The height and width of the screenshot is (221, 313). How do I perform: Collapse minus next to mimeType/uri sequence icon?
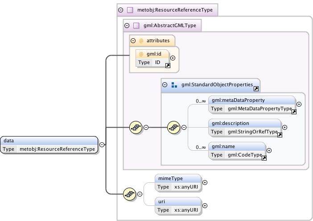point(140,194)
